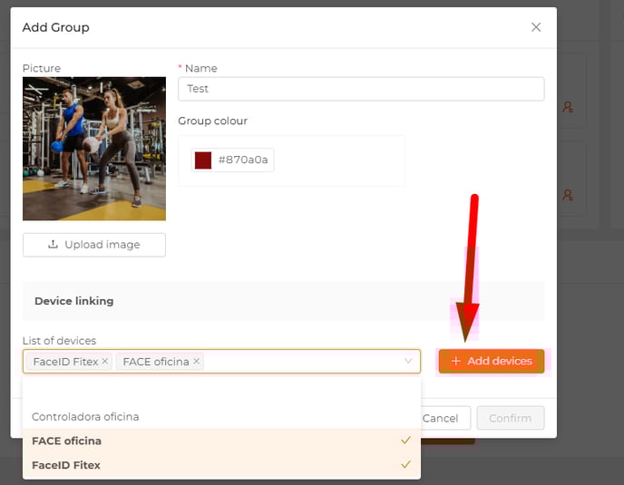Click the upper add-user icon behind dialog
The image size is (624, 485).
568,107
